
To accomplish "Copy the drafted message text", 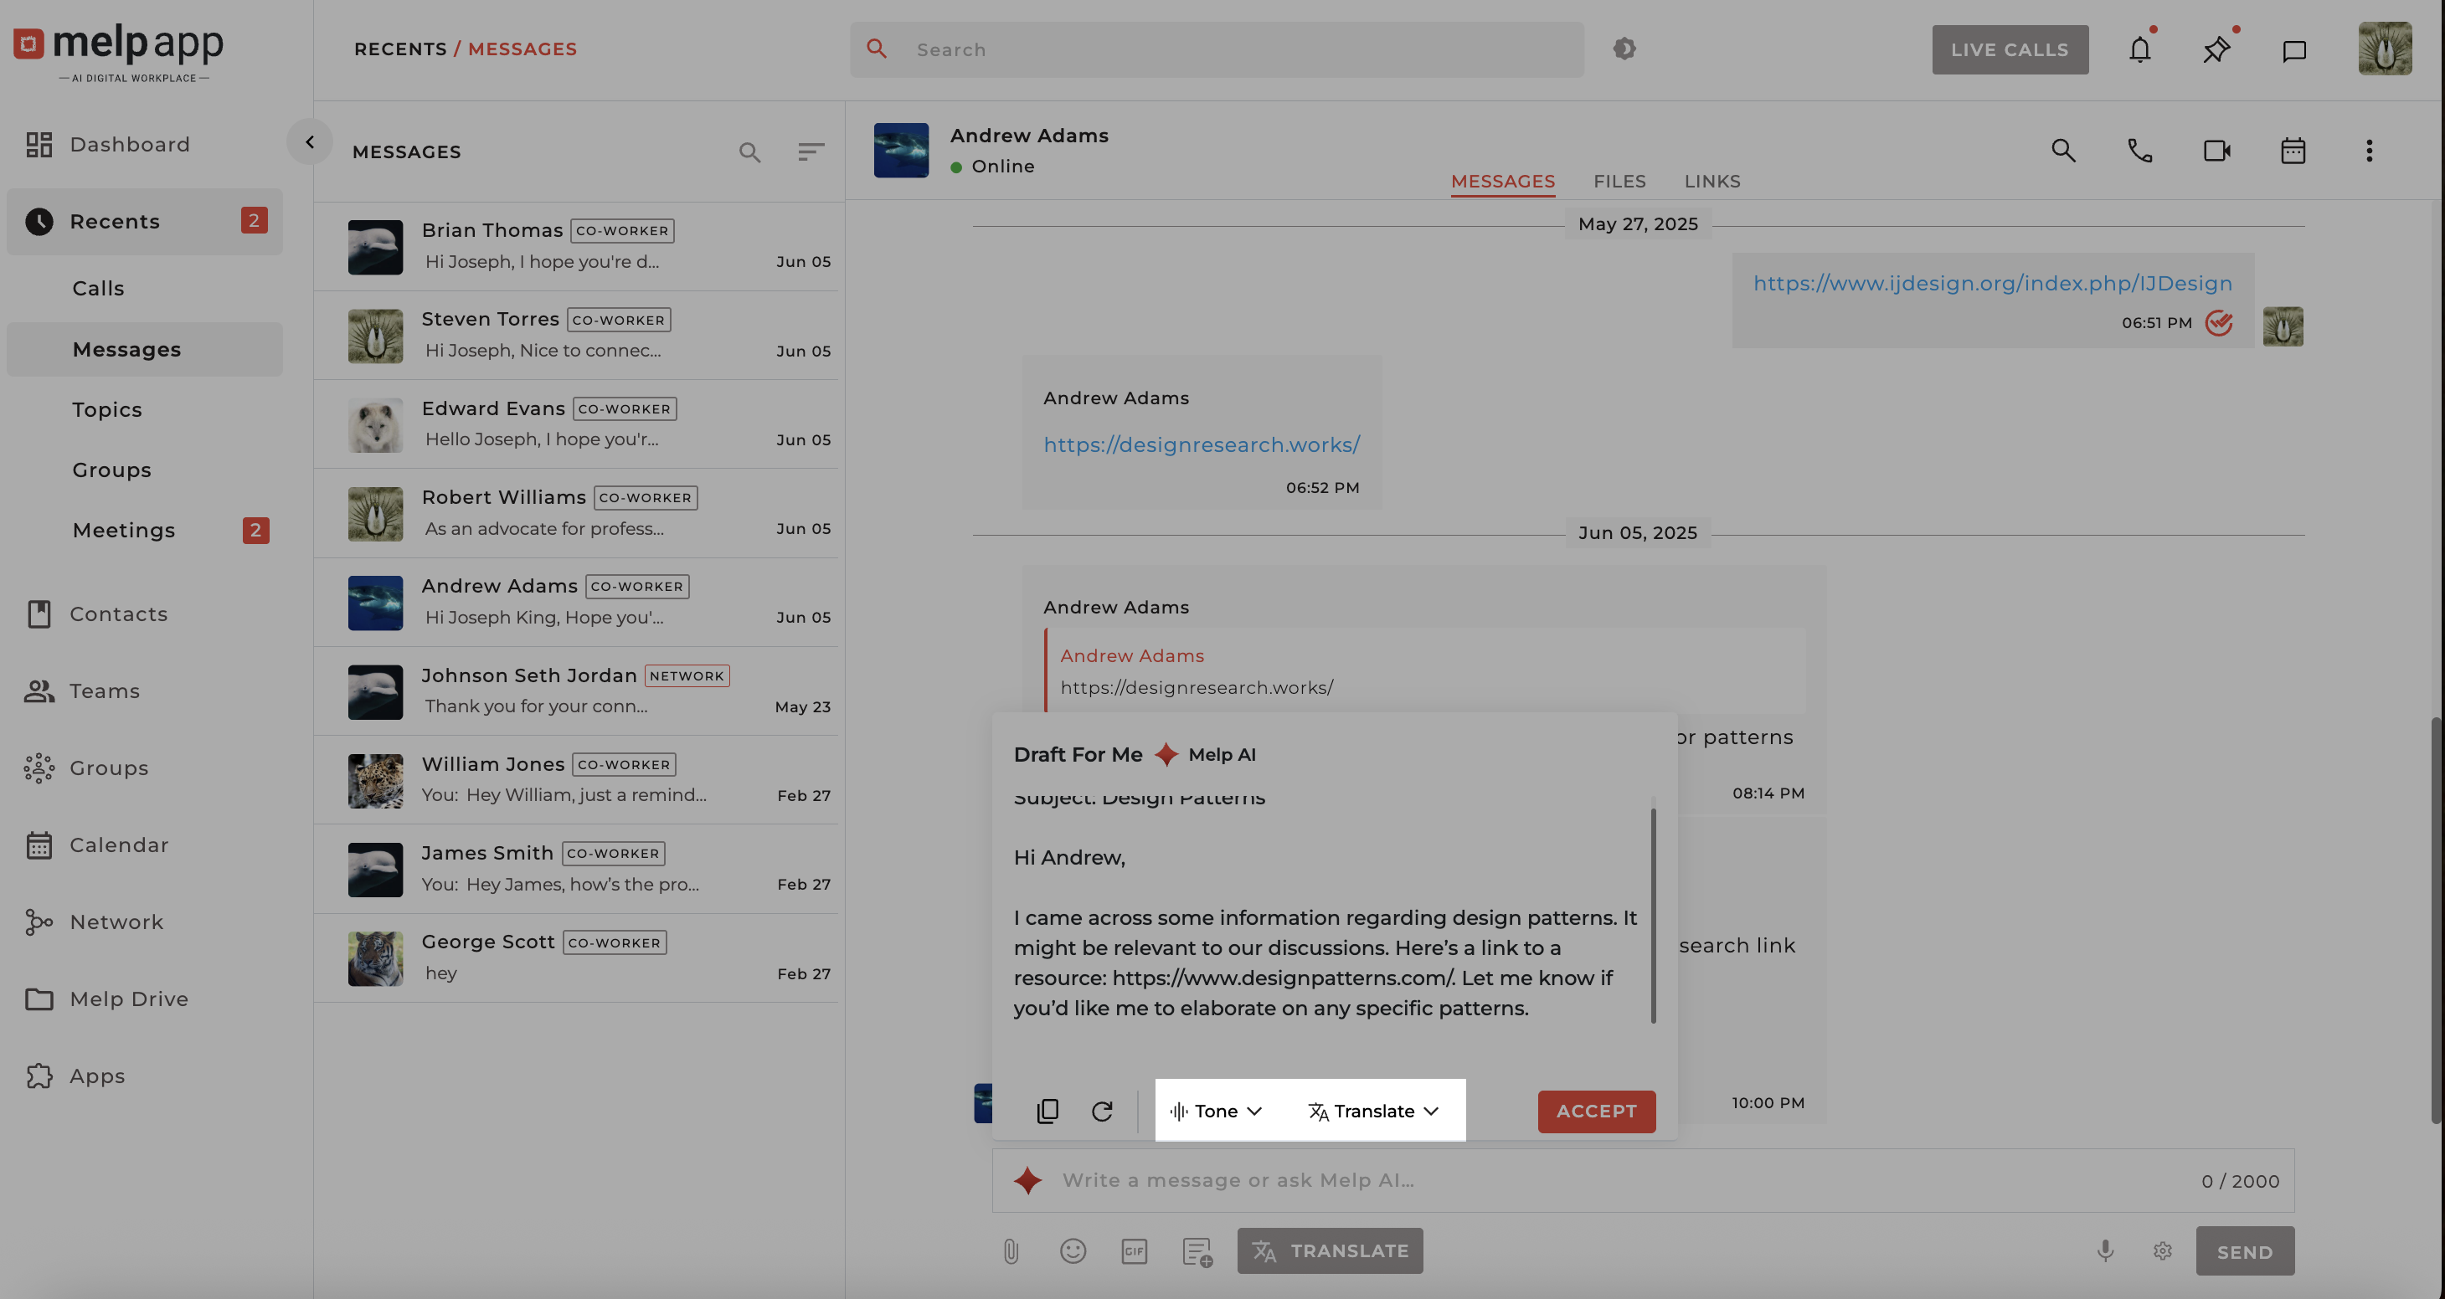I will (1047, 1112).
